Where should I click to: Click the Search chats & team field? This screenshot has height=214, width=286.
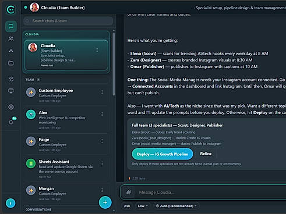(68, 21)
